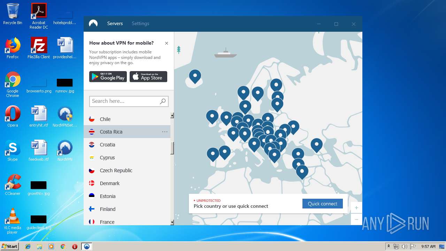This screenshot has width=446, height=251.
Task: Click the NordVPN mountain logo in title bar
Action: (93, 24)
